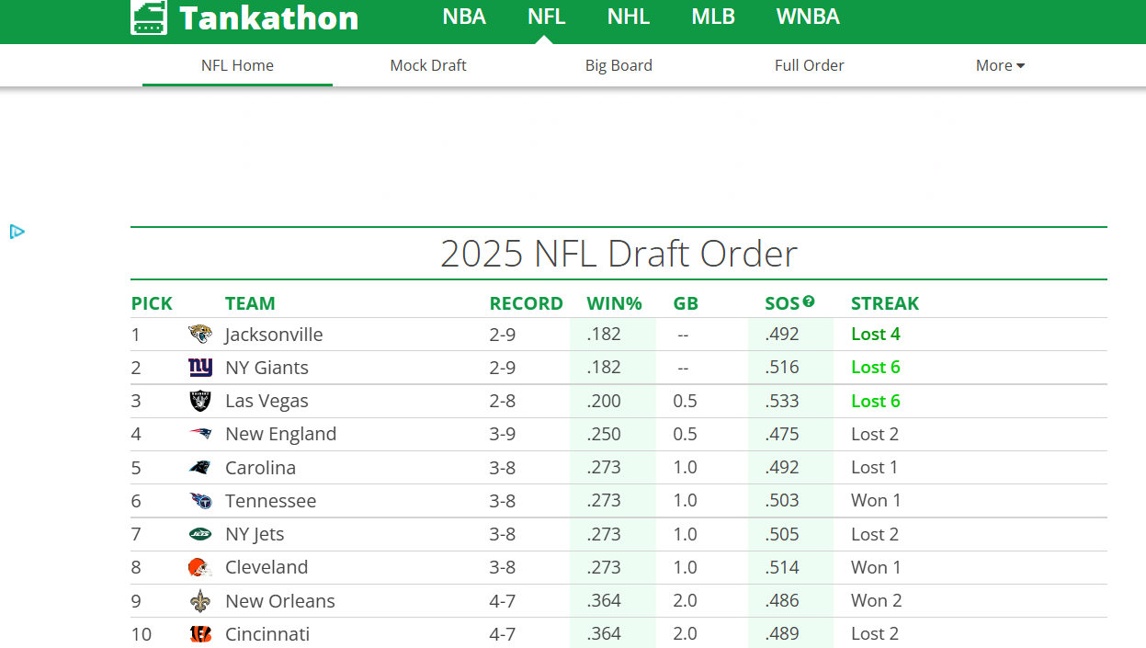Click the Tennessee Titans logo
The height and width of the screenshot is (648, 1146).
[200, 501]
